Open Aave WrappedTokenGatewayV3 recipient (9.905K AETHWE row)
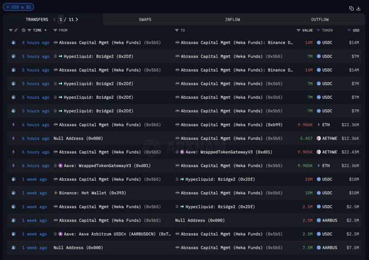 pos(229,152)
